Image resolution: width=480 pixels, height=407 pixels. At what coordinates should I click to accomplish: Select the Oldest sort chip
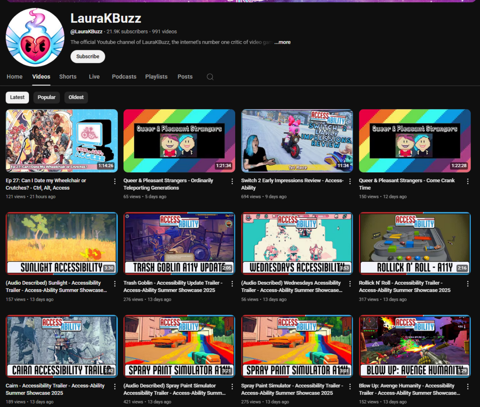(x=76, y=97)
